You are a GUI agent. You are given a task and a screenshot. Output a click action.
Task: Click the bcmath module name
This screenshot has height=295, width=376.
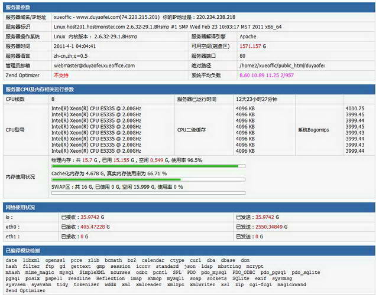113,260
